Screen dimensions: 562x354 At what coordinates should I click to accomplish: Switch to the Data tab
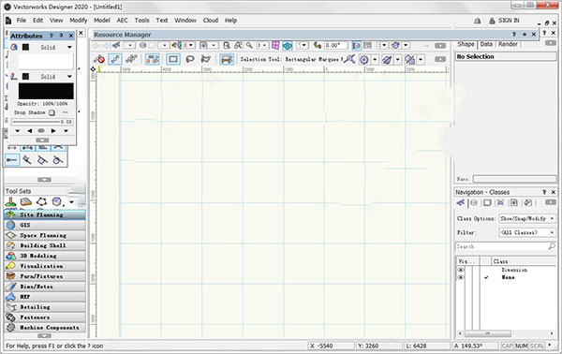pos(486,44)
